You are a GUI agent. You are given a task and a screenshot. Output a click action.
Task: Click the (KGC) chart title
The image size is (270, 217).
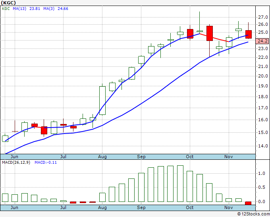[x=8, y=3]
